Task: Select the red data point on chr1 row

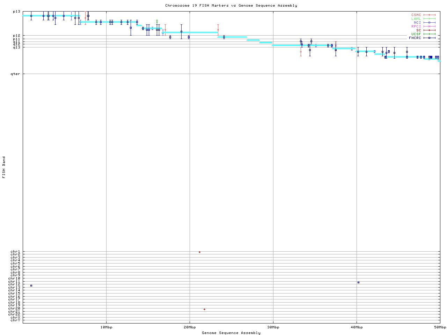Action: click(x=199, y=252)
